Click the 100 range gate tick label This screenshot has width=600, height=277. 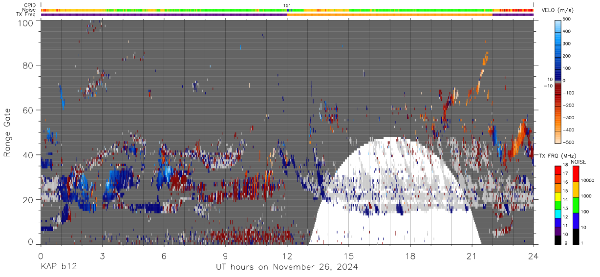26,23
